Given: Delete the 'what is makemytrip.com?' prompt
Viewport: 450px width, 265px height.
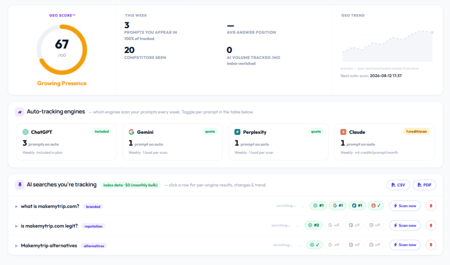Looking at the screenshot, I should [431, 206].
